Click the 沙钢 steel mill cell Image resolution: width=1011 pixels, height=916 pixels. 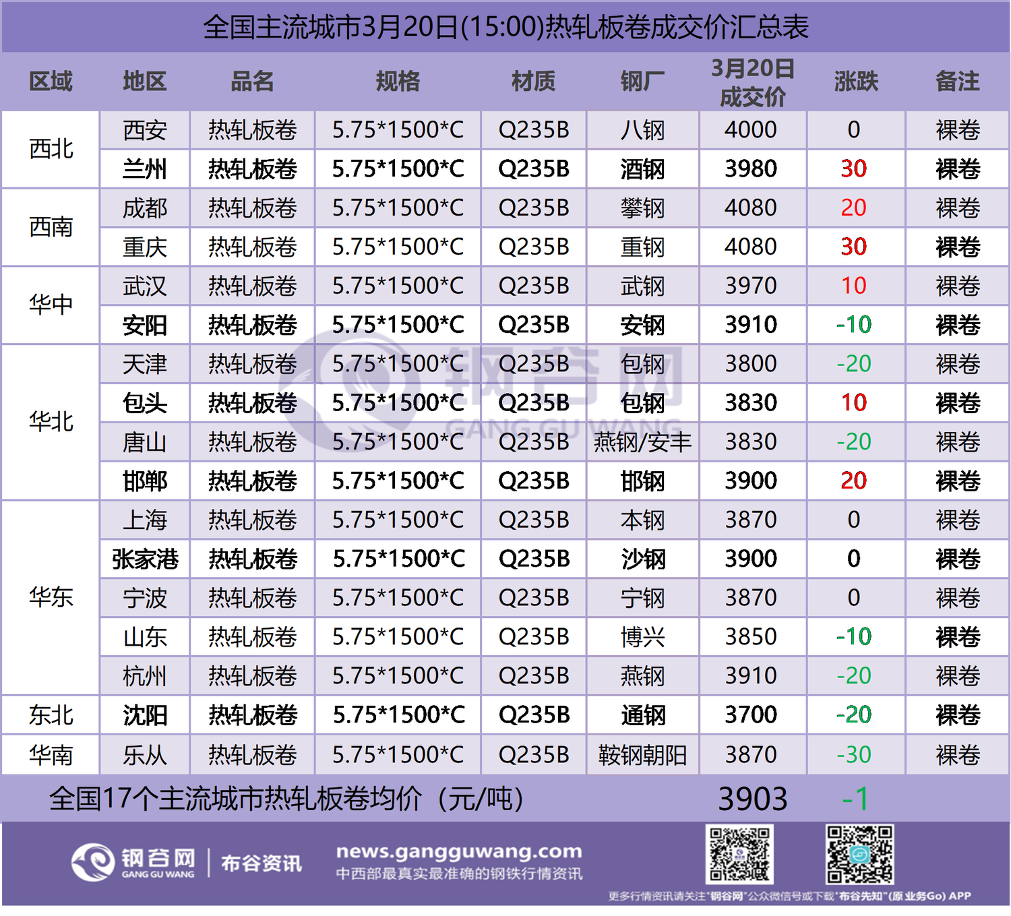[643, 559]
